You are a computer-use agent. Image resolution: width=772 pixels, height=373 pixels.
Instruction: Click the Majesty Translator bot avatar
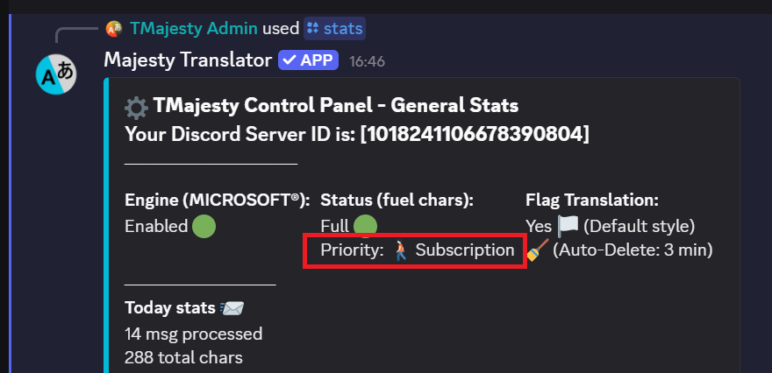[56, 75]
